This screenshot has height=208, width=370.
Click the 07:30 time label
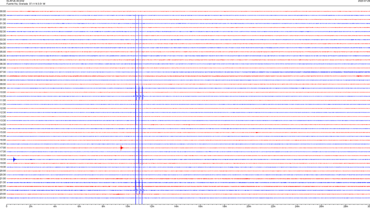click(x=3, y=72)
